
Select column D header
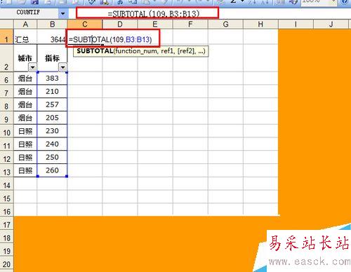click(x=120, y=25)
